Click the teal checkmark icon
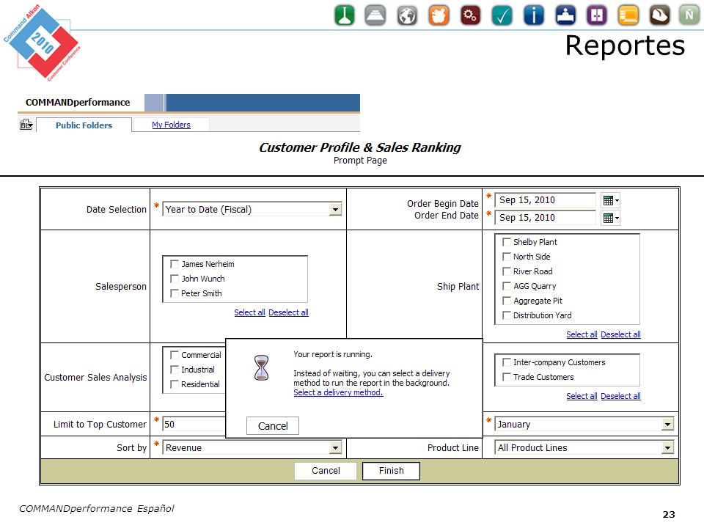 pyautogui.click(x=502, y=15)
